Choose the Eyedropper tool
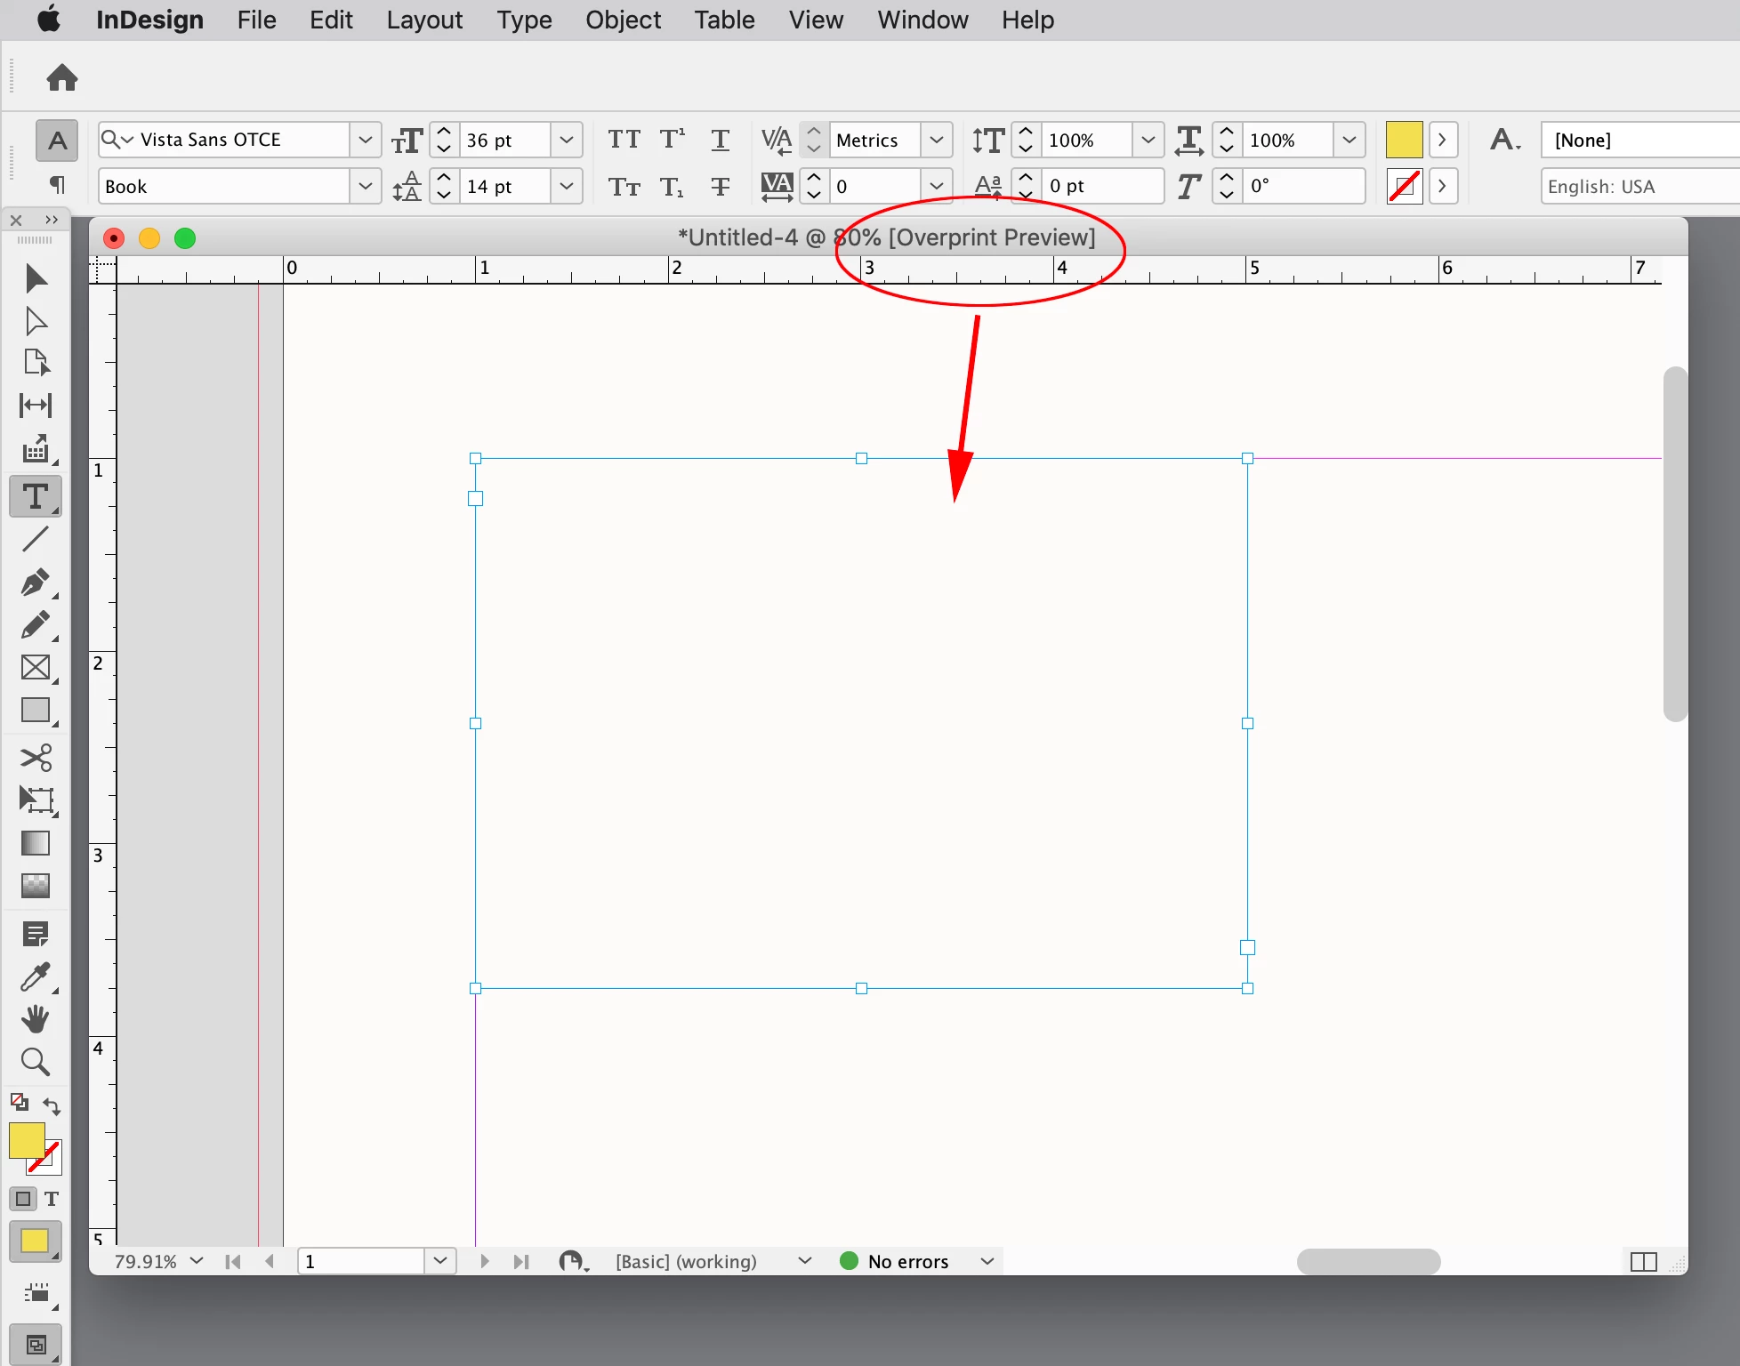This screenshot has height=1366, width=1740. (35, 977)
